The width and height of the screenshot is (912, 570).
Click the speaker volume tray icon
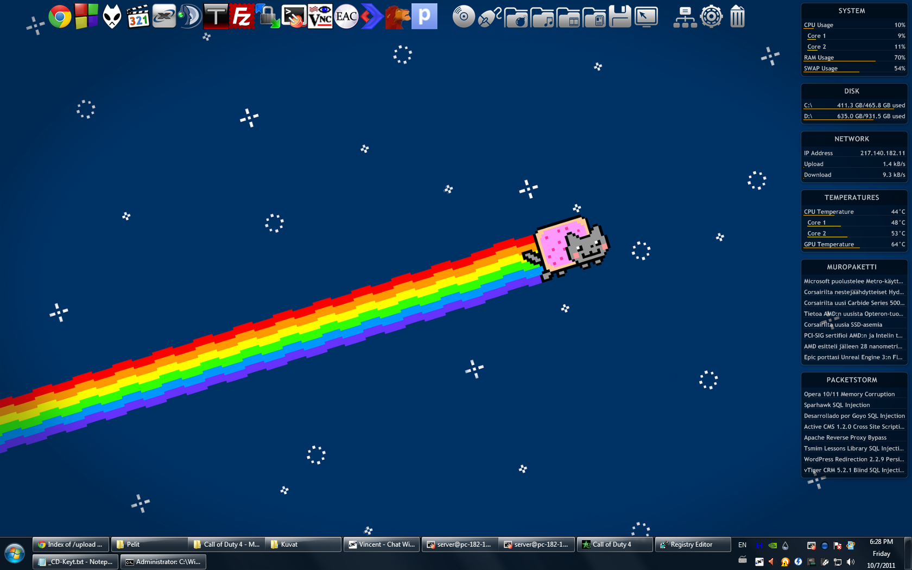pyautogui.click(x=851, y=562)
